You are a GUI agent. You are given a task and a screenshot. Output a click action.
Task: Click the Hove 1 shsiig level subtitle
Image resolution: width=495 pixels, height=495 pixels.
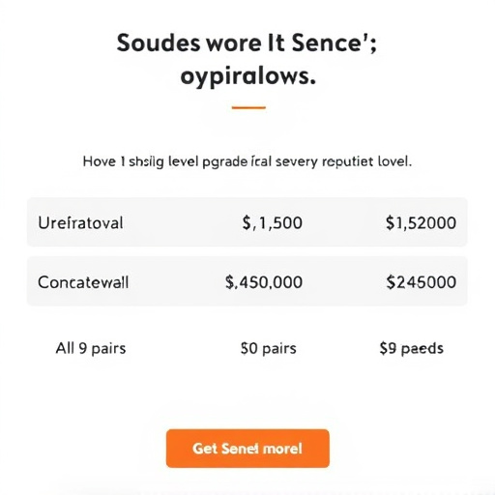(x=247, y=161)
